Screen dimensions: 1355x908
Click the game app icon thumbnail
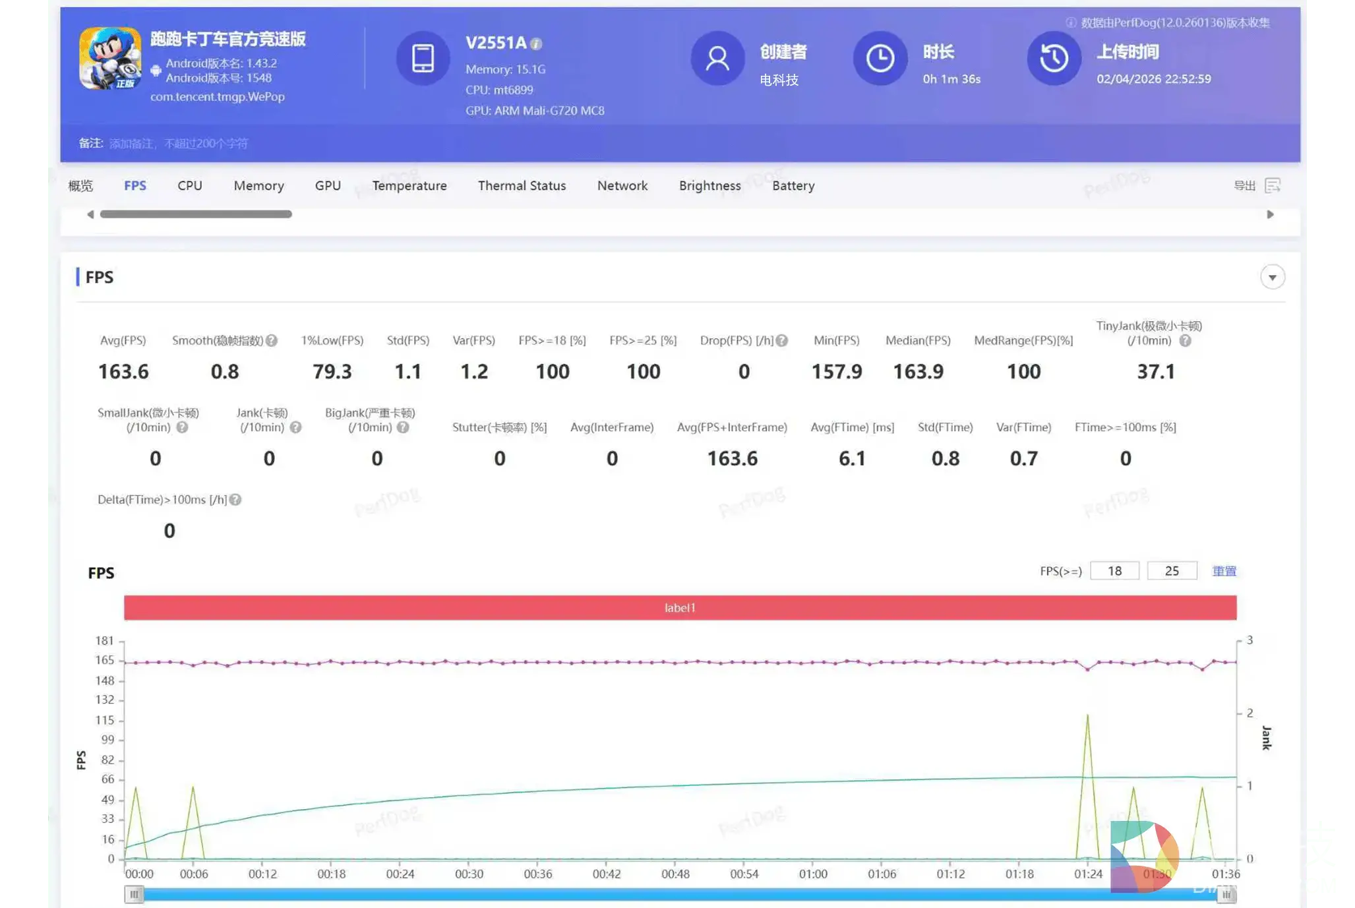[110, 58]
